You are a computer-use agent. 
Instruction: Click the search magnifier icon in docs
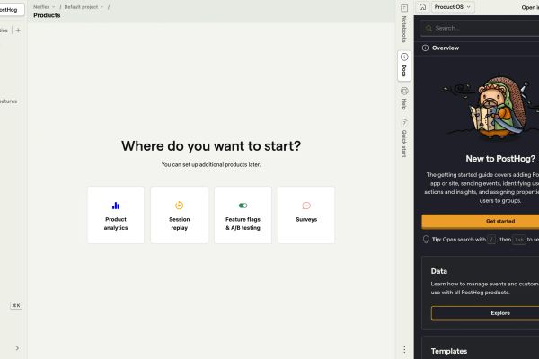pos(429,28)
